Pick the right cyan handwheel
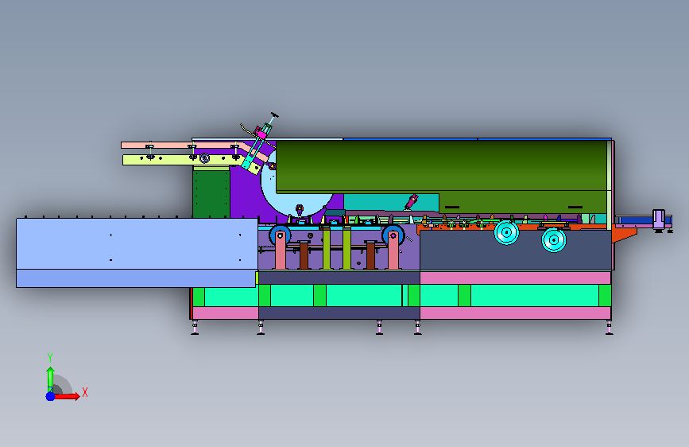689x447 pixels. (x=554, y=239)
